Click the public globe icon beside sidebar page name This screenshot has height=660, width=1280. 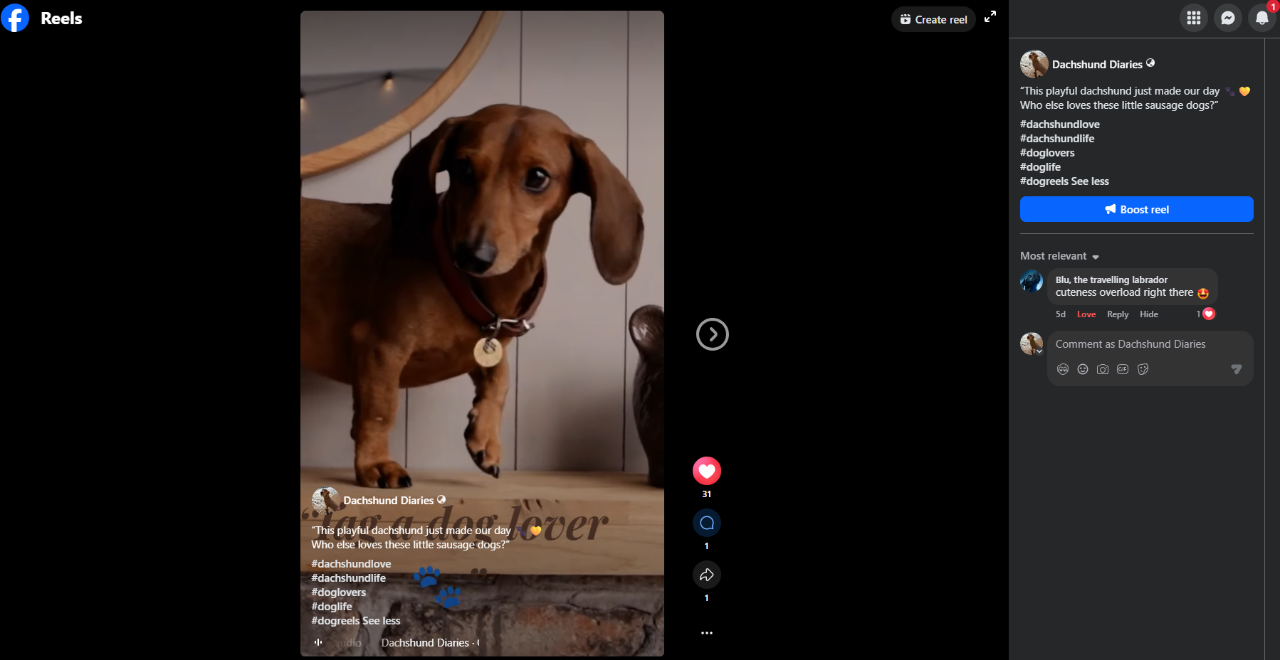[1150, 63]
